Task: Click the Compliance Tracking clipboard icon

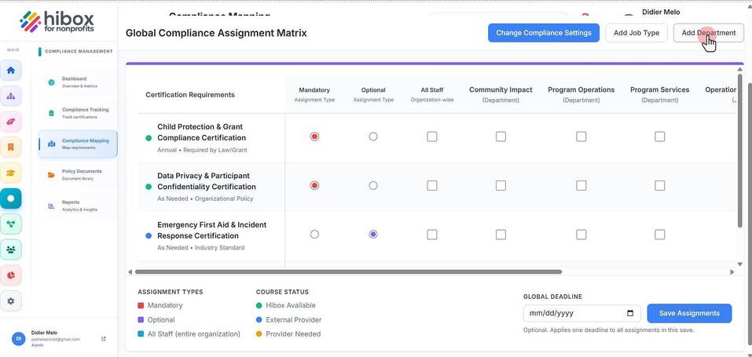Action: point(51,113)
